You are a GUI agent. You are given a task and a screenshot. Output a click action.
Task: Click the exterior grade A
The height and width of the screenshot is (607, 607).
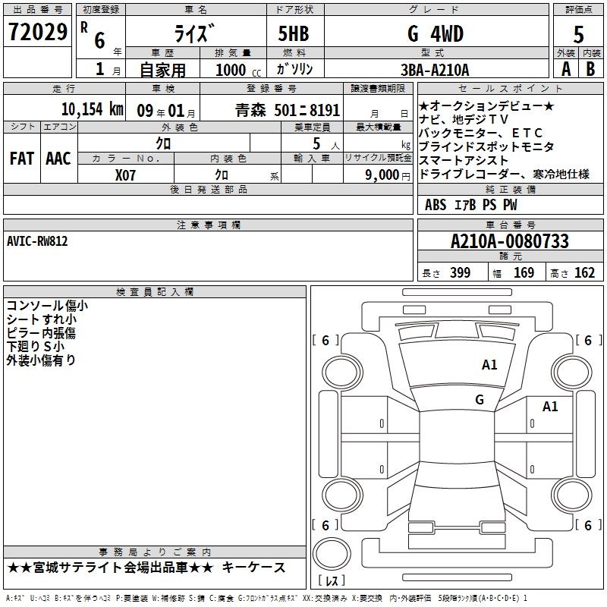[x=565, y=68]
